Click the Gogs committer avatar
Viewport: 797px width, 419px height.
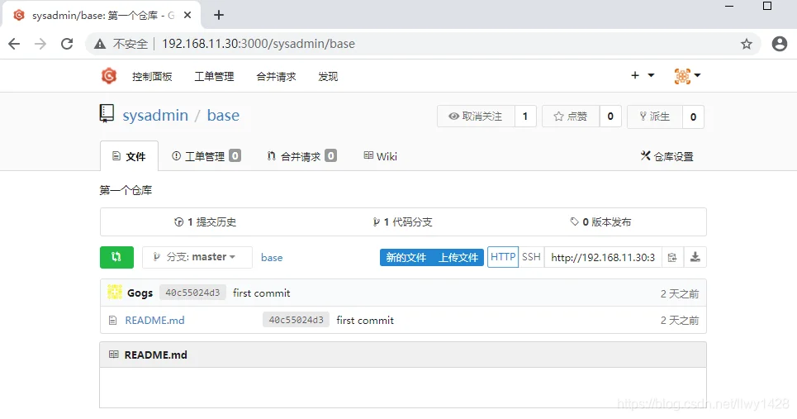pos(115,293)
